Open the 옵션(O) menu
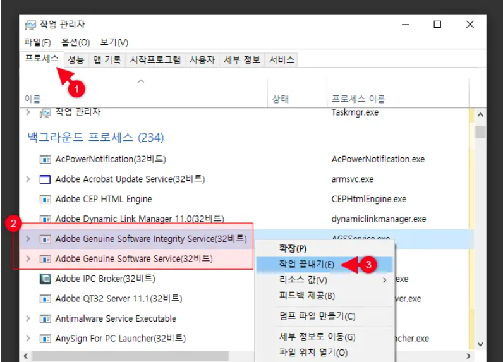 coord(75,42)
